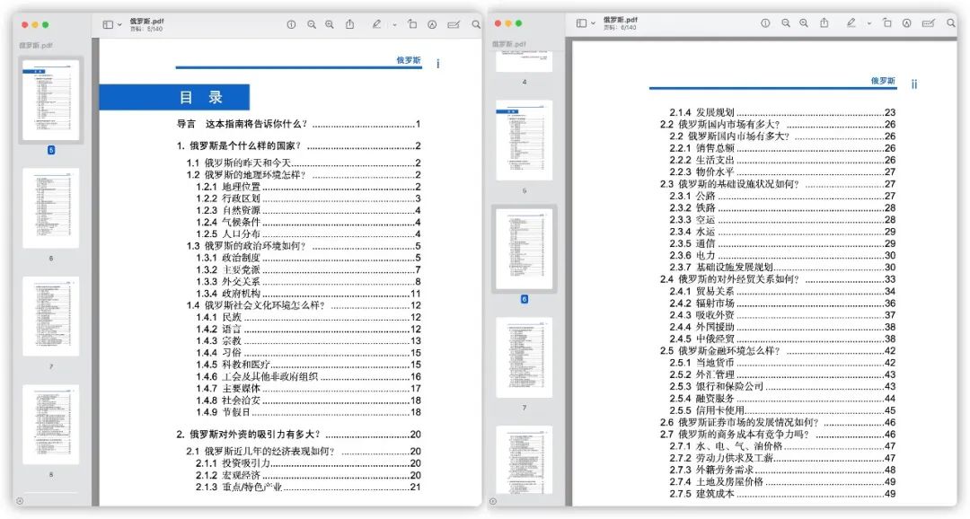Click the 1.4.6 工会及其他非政府组织 line

(309, 377)
